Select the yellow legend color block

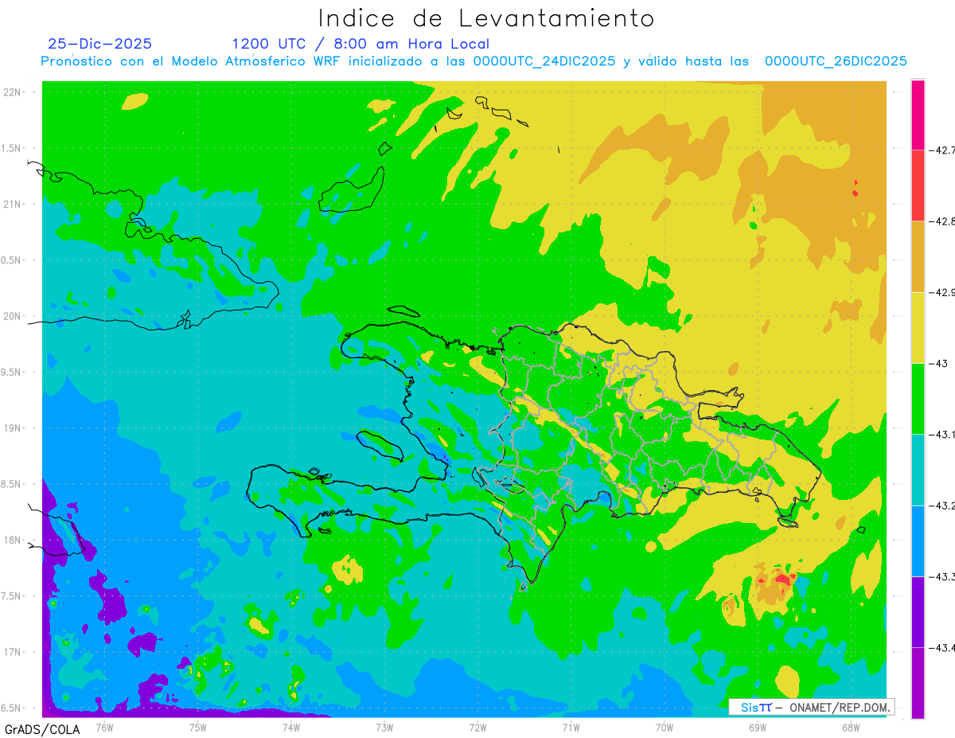[x=918, y=327]
